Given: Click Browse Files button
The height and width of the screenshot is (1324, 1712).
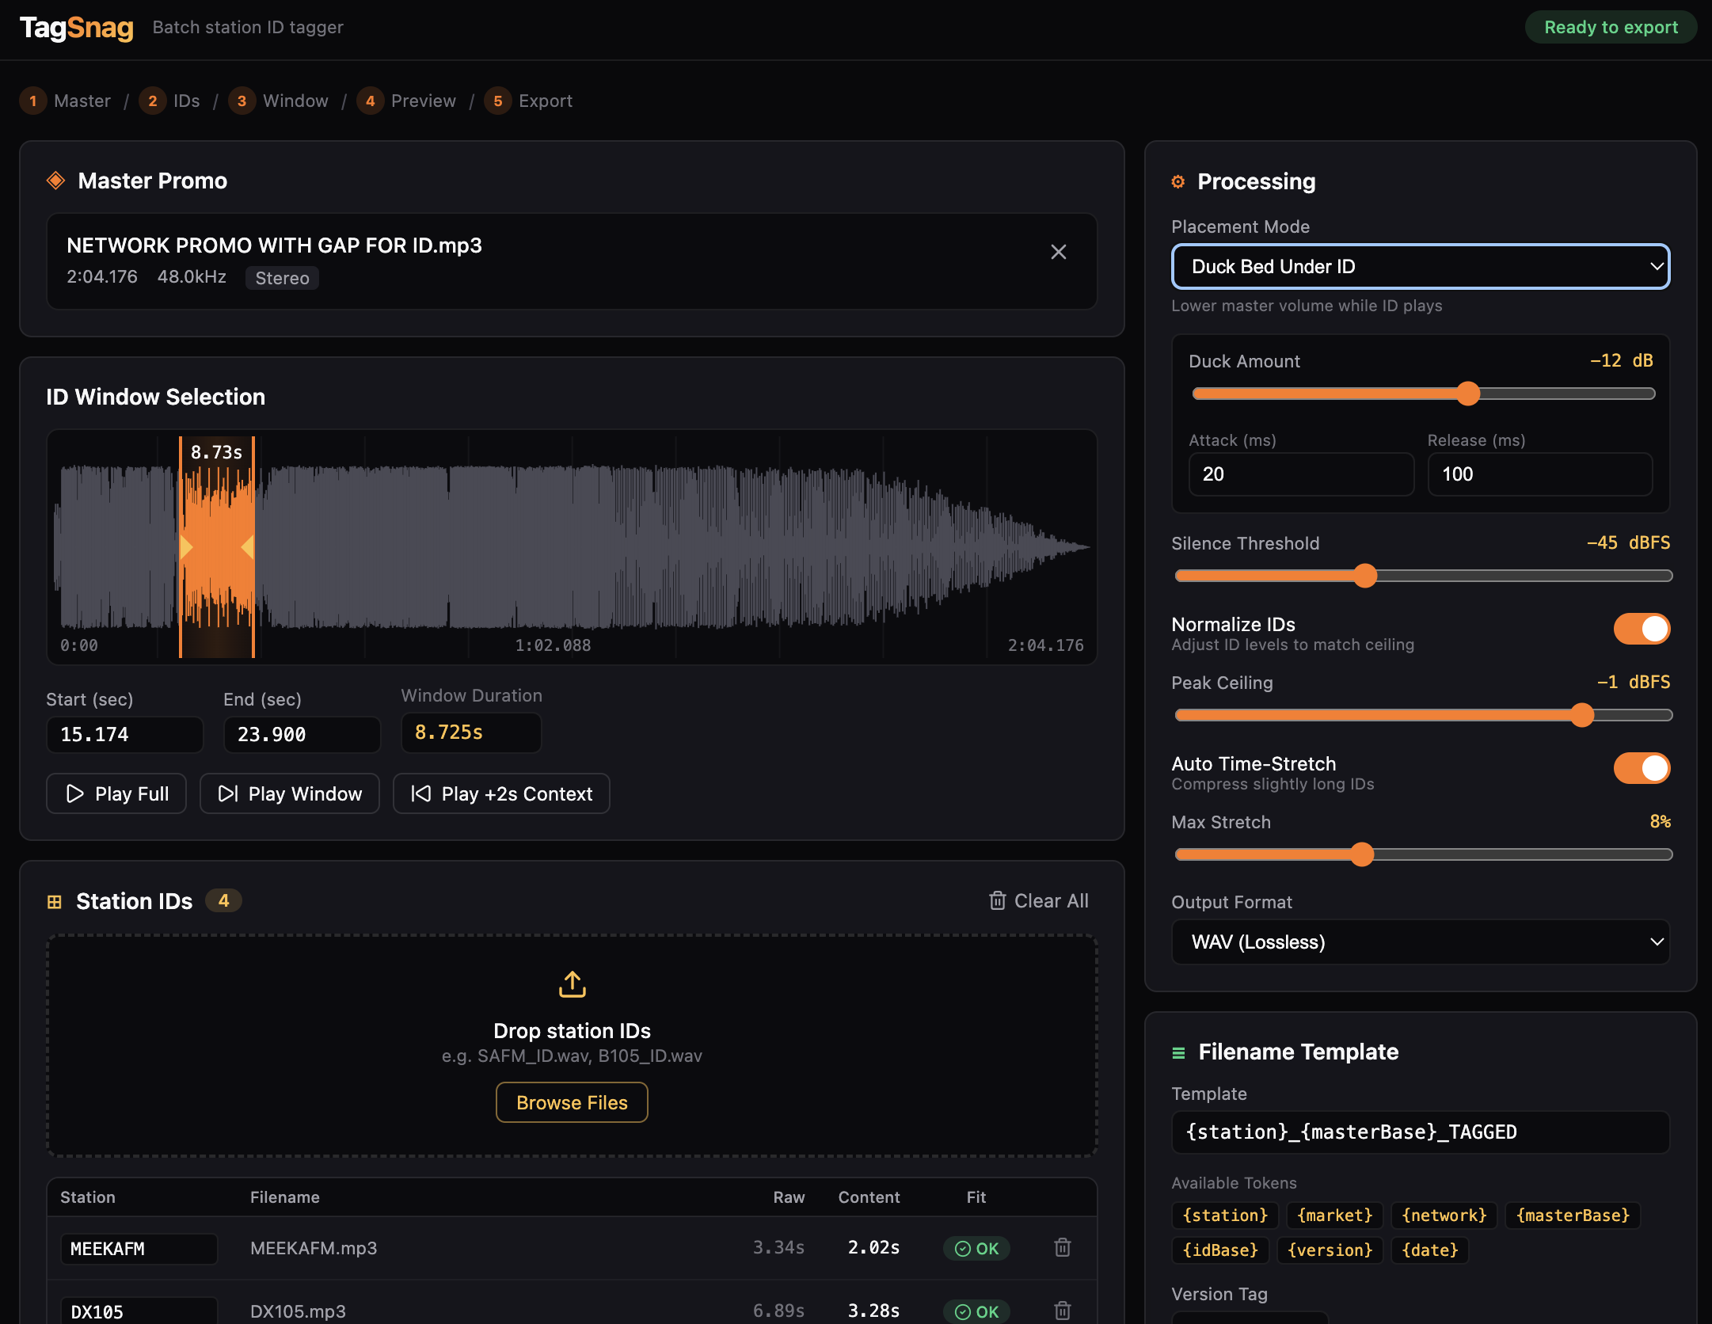Looking at the screenshot, I should point(572,1102).
